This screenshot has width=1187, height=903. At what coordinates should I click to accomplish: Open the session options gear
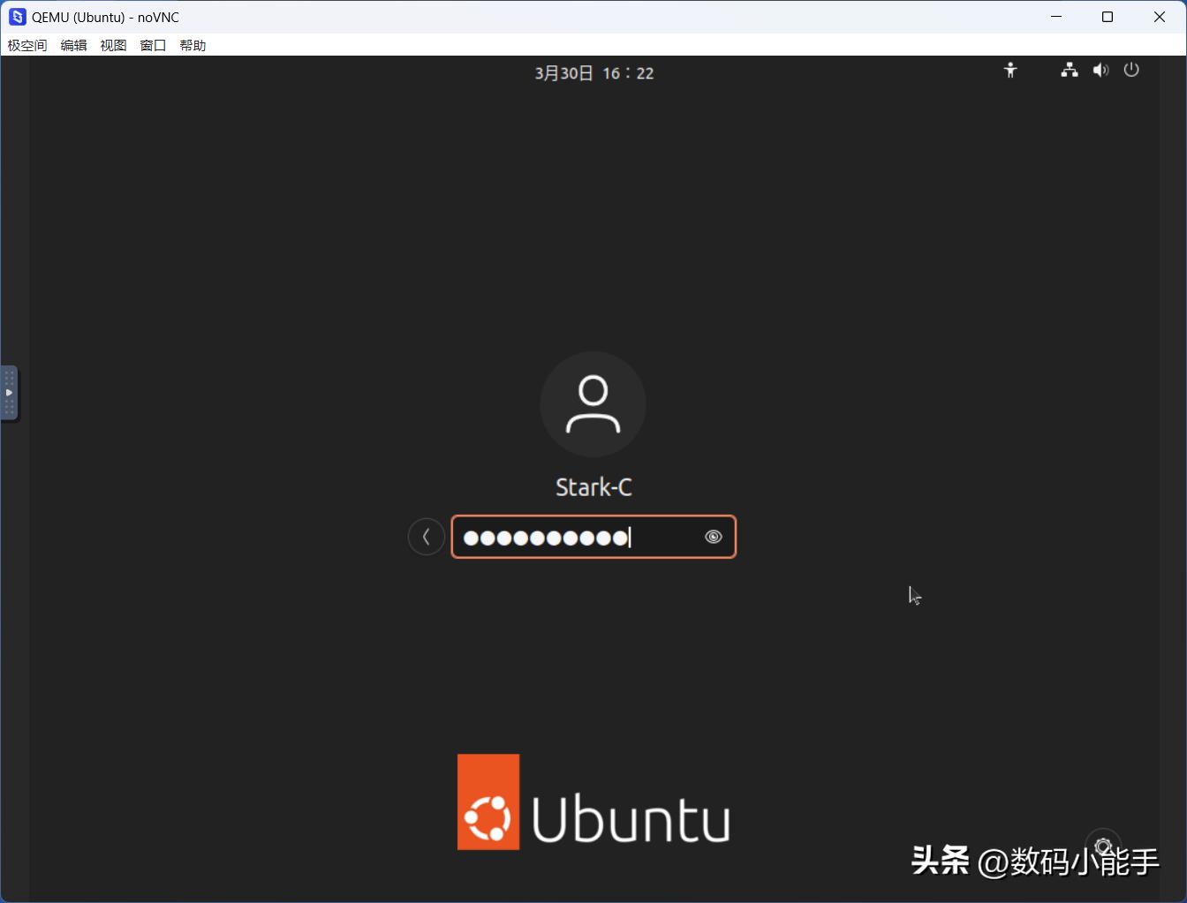1103,847
